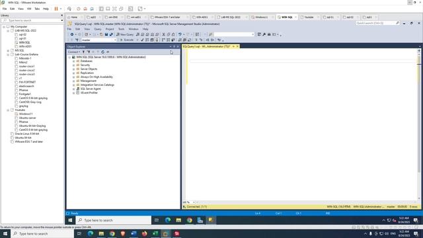Open the editor zoom percentage dropdown
This screenshot has width=423, height=238.
194,202
